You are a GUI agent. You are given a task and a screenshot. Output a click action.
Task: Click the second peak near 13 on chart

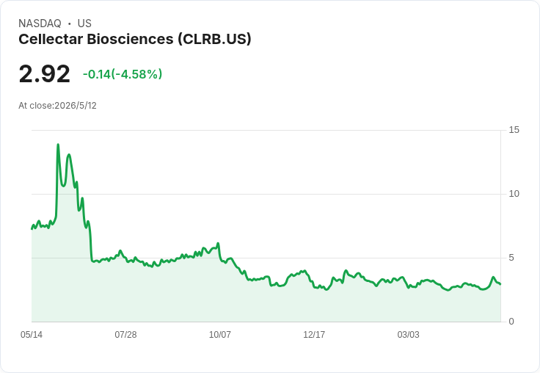point(69,155)
